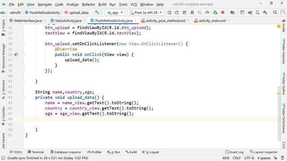The height and width of the screenshot is (161, 287).
Task: Open the SDK Manager icon
Action: coord(265,13)
